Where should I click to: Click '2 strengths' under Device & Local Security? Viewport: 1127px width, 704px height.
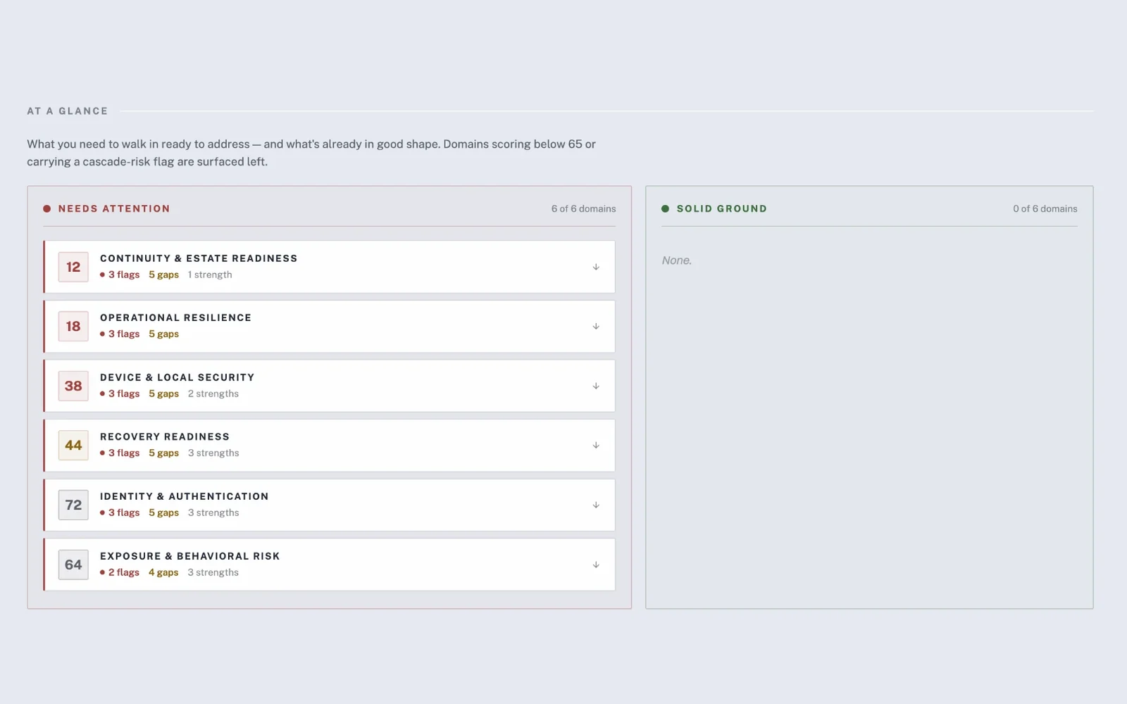[x=213, y=394]
